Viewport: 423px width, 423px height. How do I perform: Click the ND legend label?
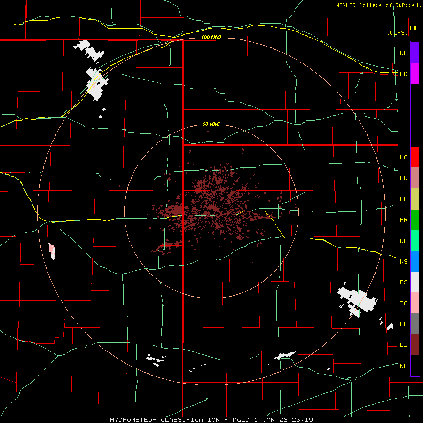point(403,366)
